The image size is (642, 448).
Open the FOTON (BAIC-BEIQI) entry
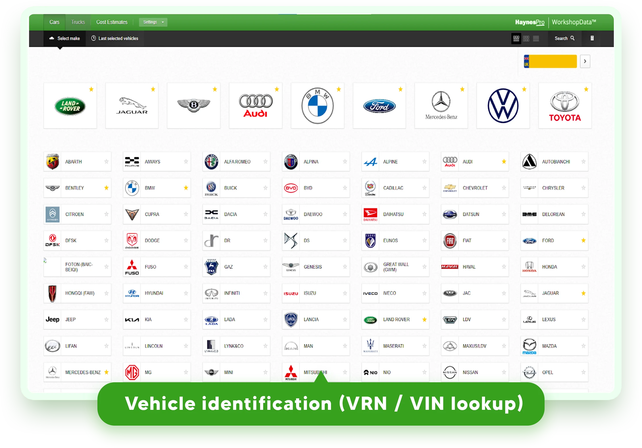tap(77, 267)
